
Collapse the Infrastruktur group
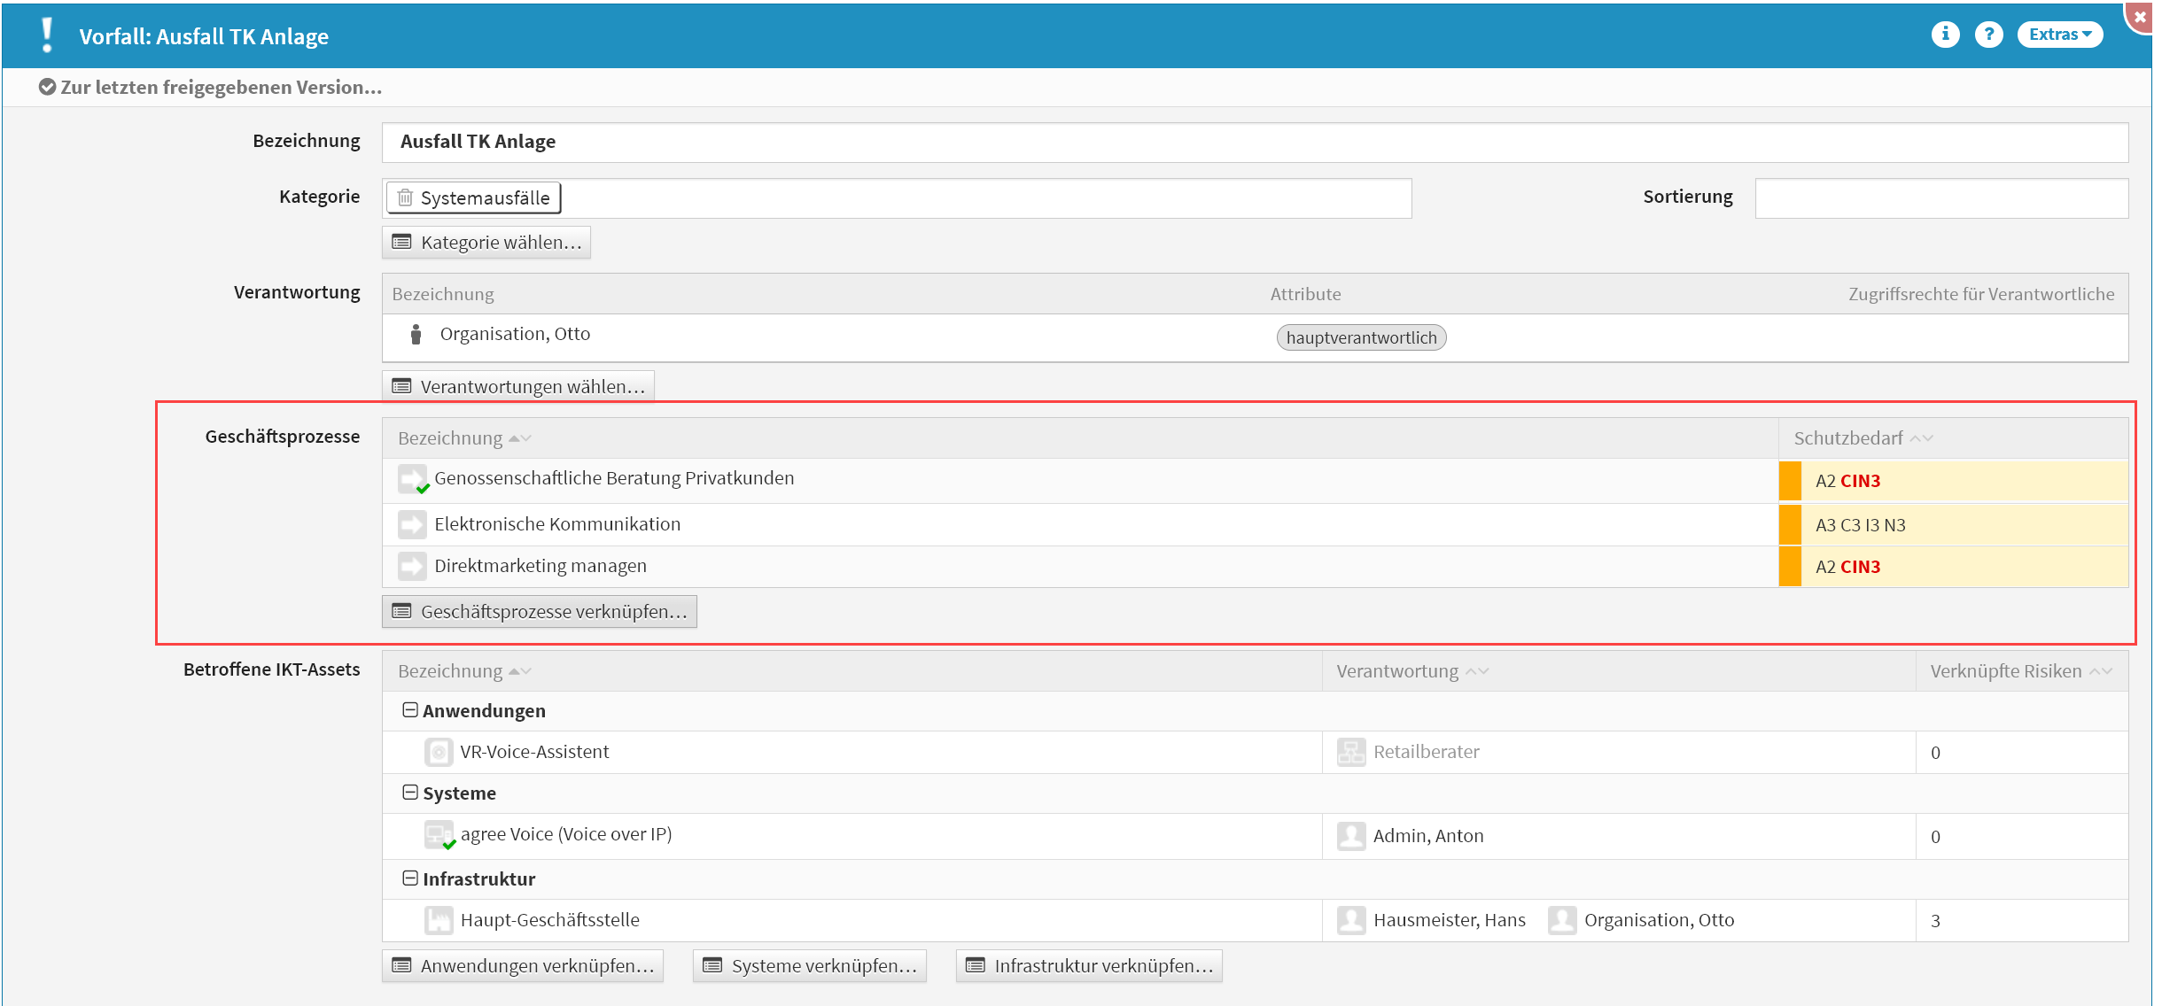(x=410, y=878)
